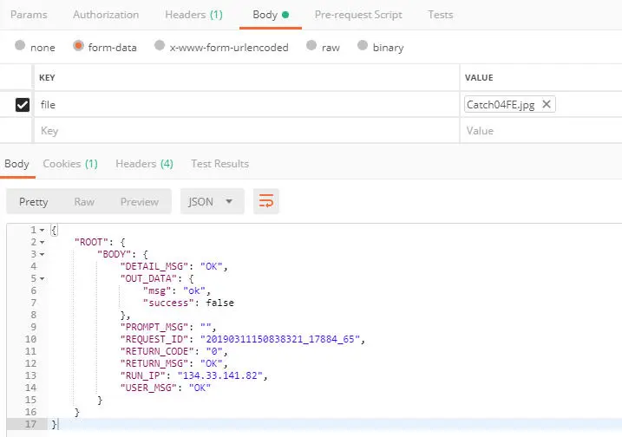622x437 pixels.
Task: Switch response view to Pretty
Action: pos(33,202)
